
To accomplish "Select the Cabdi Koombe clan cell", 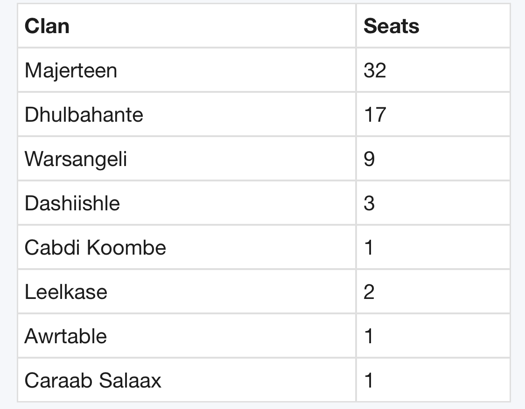I will coord(95,247).
